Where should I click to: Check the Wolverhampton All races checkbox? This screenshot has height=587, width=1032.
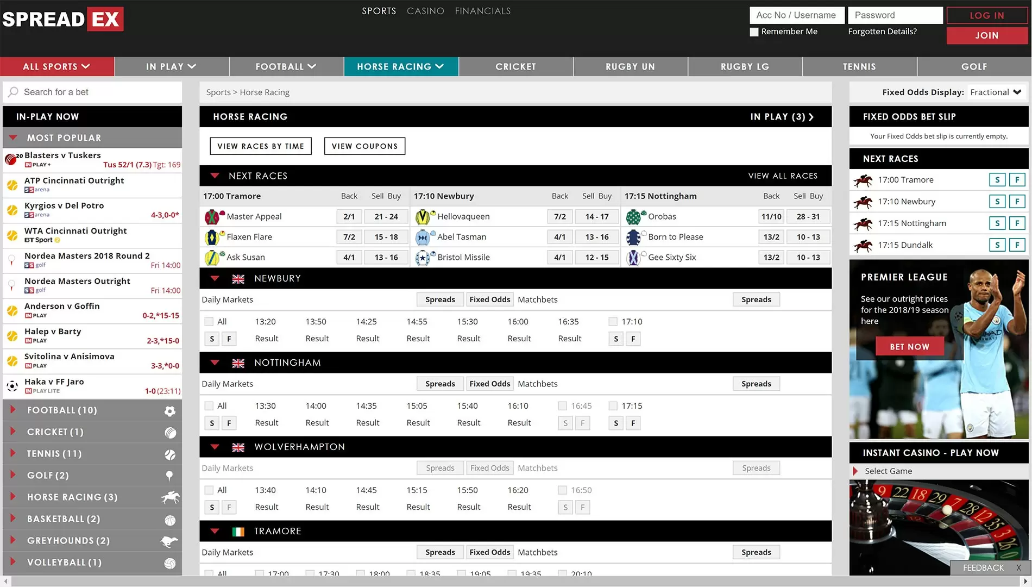click(x=209, y=490)
